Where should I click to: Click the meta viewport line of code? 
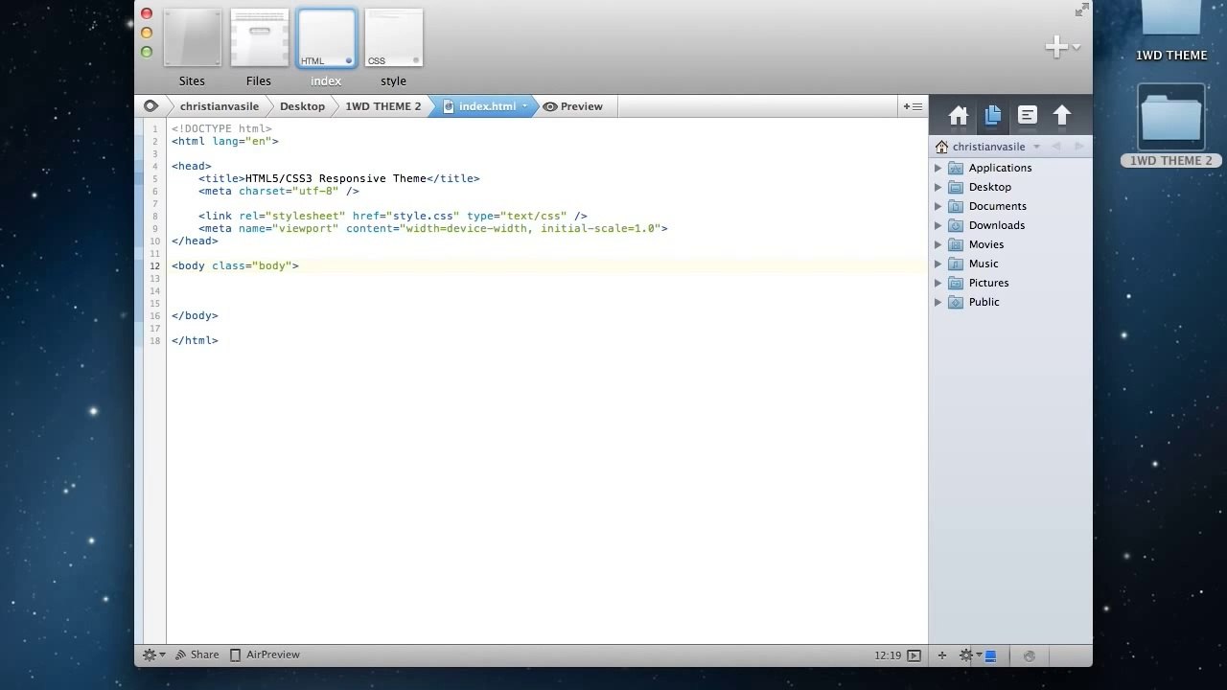(433, 228)
